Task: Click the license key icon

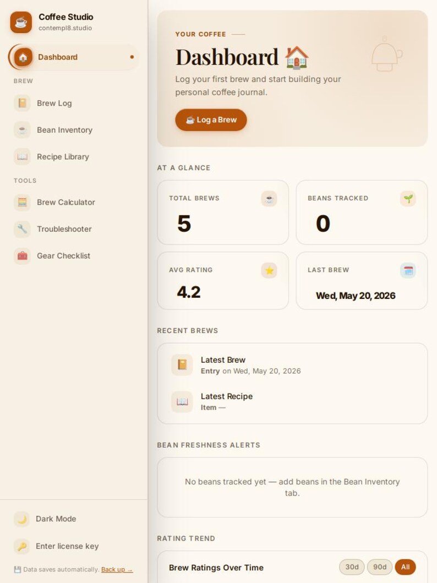Action: 22,546
